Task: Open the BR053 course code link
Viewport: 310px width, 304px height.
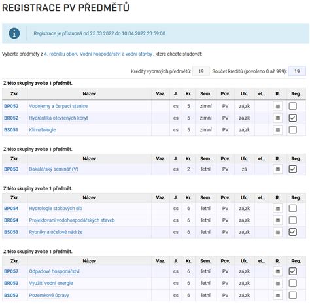Action: pos(11,283)
